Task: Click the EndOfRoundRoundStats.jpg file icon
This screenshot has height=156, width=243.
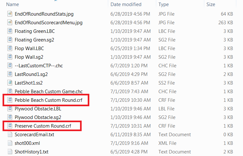Action: (10, 14)
